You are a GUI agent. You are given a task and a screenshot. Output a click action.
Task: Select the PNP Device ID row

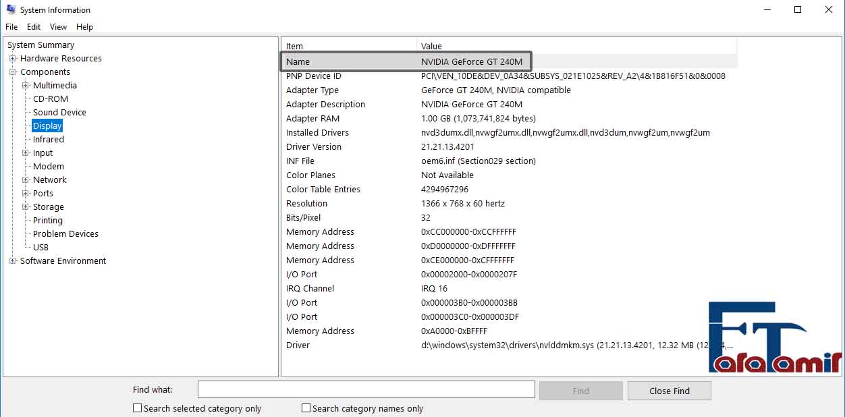(510, 76)
